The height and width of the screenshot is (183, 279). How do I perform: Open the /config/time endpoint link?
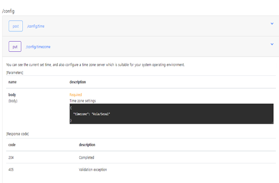coord(36,26)
